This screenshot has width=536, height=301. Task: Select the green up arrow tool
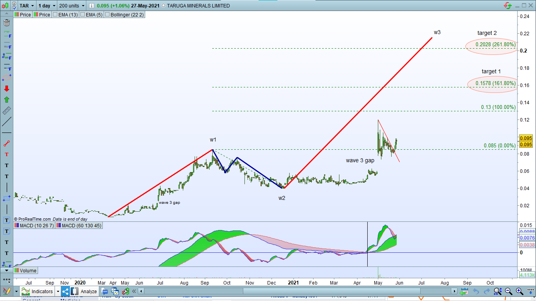point(7,100)
